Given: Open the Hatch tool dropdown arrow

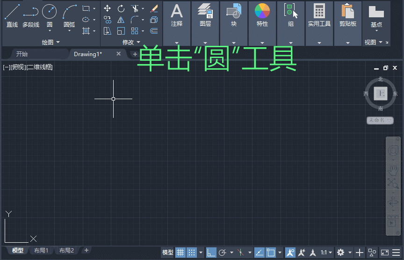Looking at the screenshot, I should (94, 31).
